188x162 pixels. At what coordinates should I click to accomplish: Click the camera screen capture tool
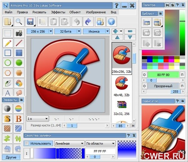[x=20, y=33]
